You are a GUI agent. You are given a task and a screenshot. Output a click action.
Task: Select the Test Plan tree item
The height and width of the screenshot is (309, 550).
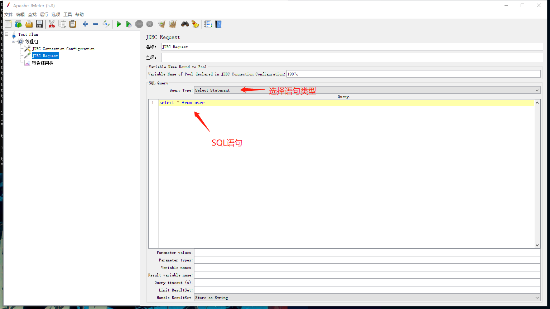click(x=28, y=34)
